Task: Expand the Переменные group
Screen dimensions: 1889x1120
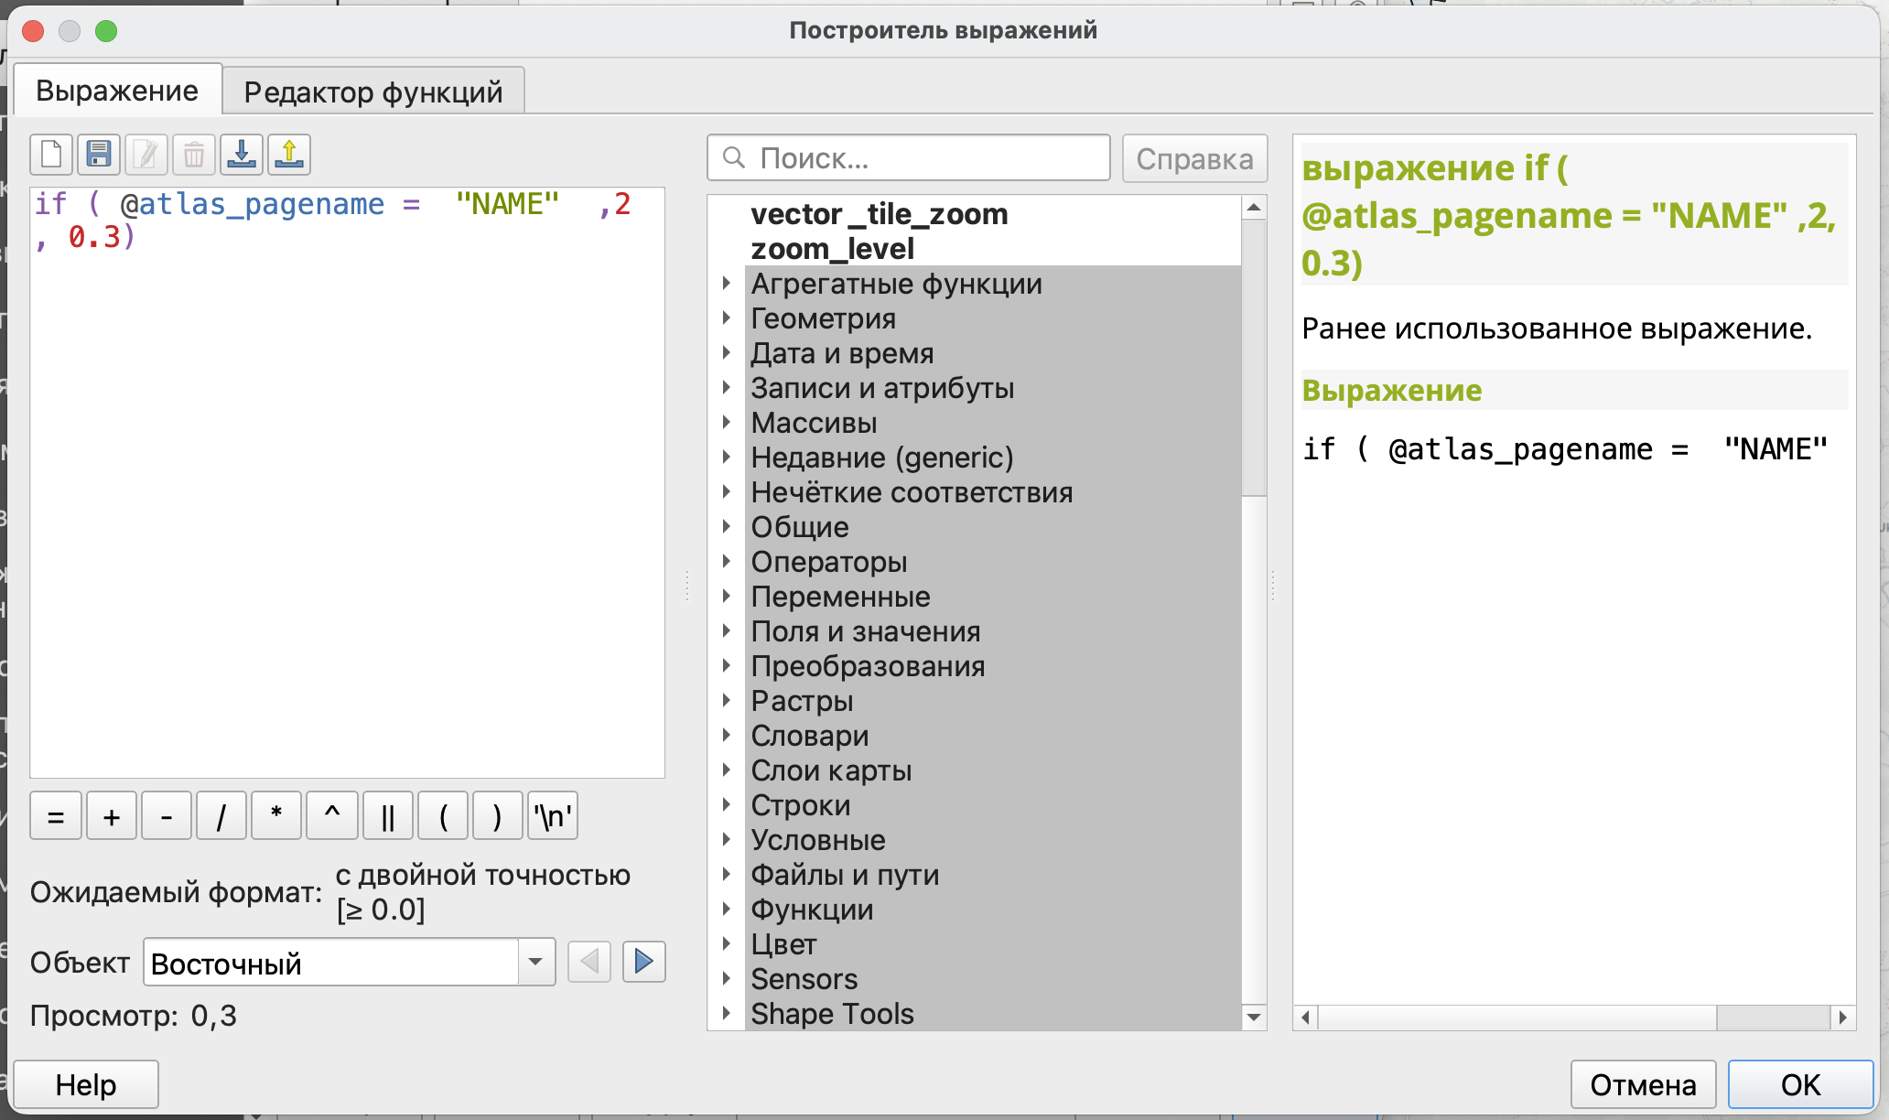Action: coord(727,597)
